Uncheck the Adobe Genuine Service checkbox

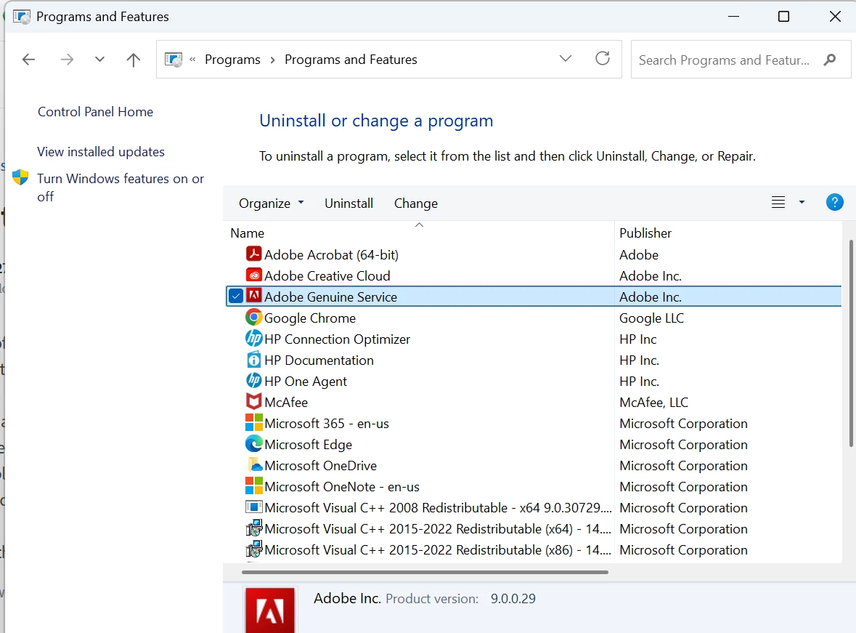coord(236,297)
